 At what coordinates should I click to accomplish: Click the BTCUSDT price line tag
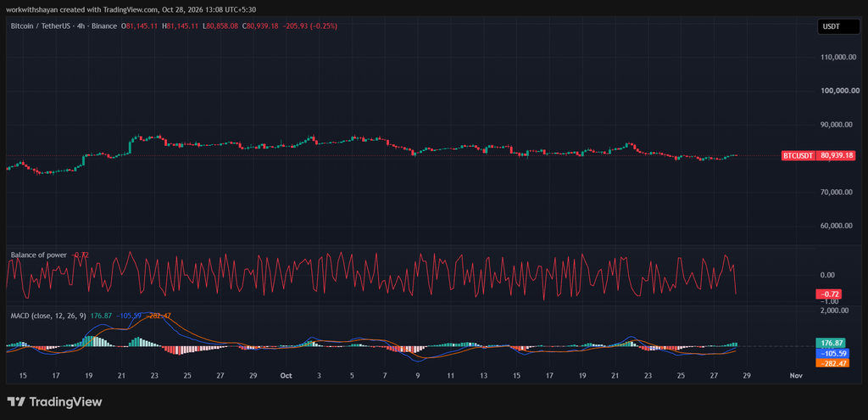click(x=798, y=156)
